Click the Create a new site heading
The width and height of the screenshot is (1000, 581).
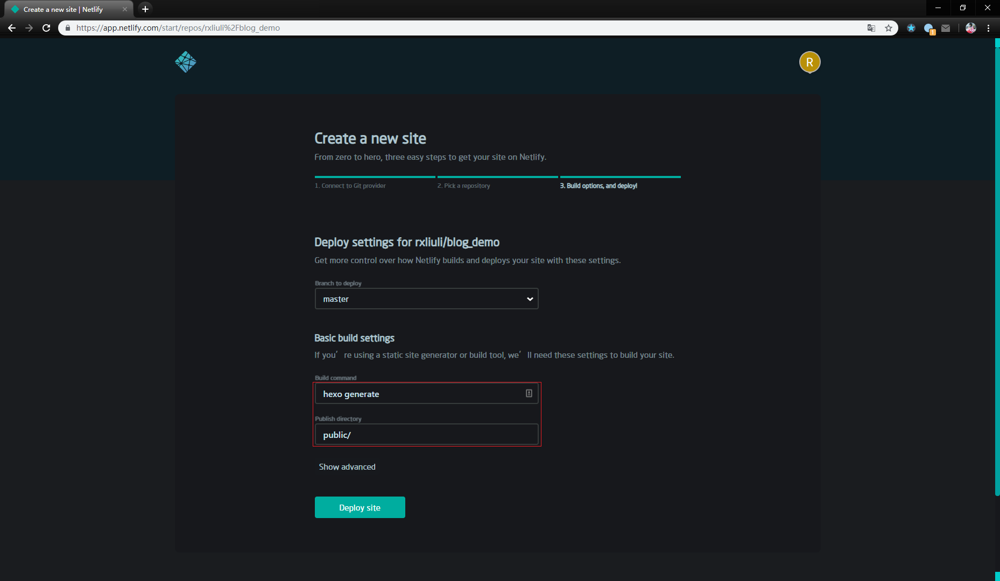click(370, 139)
